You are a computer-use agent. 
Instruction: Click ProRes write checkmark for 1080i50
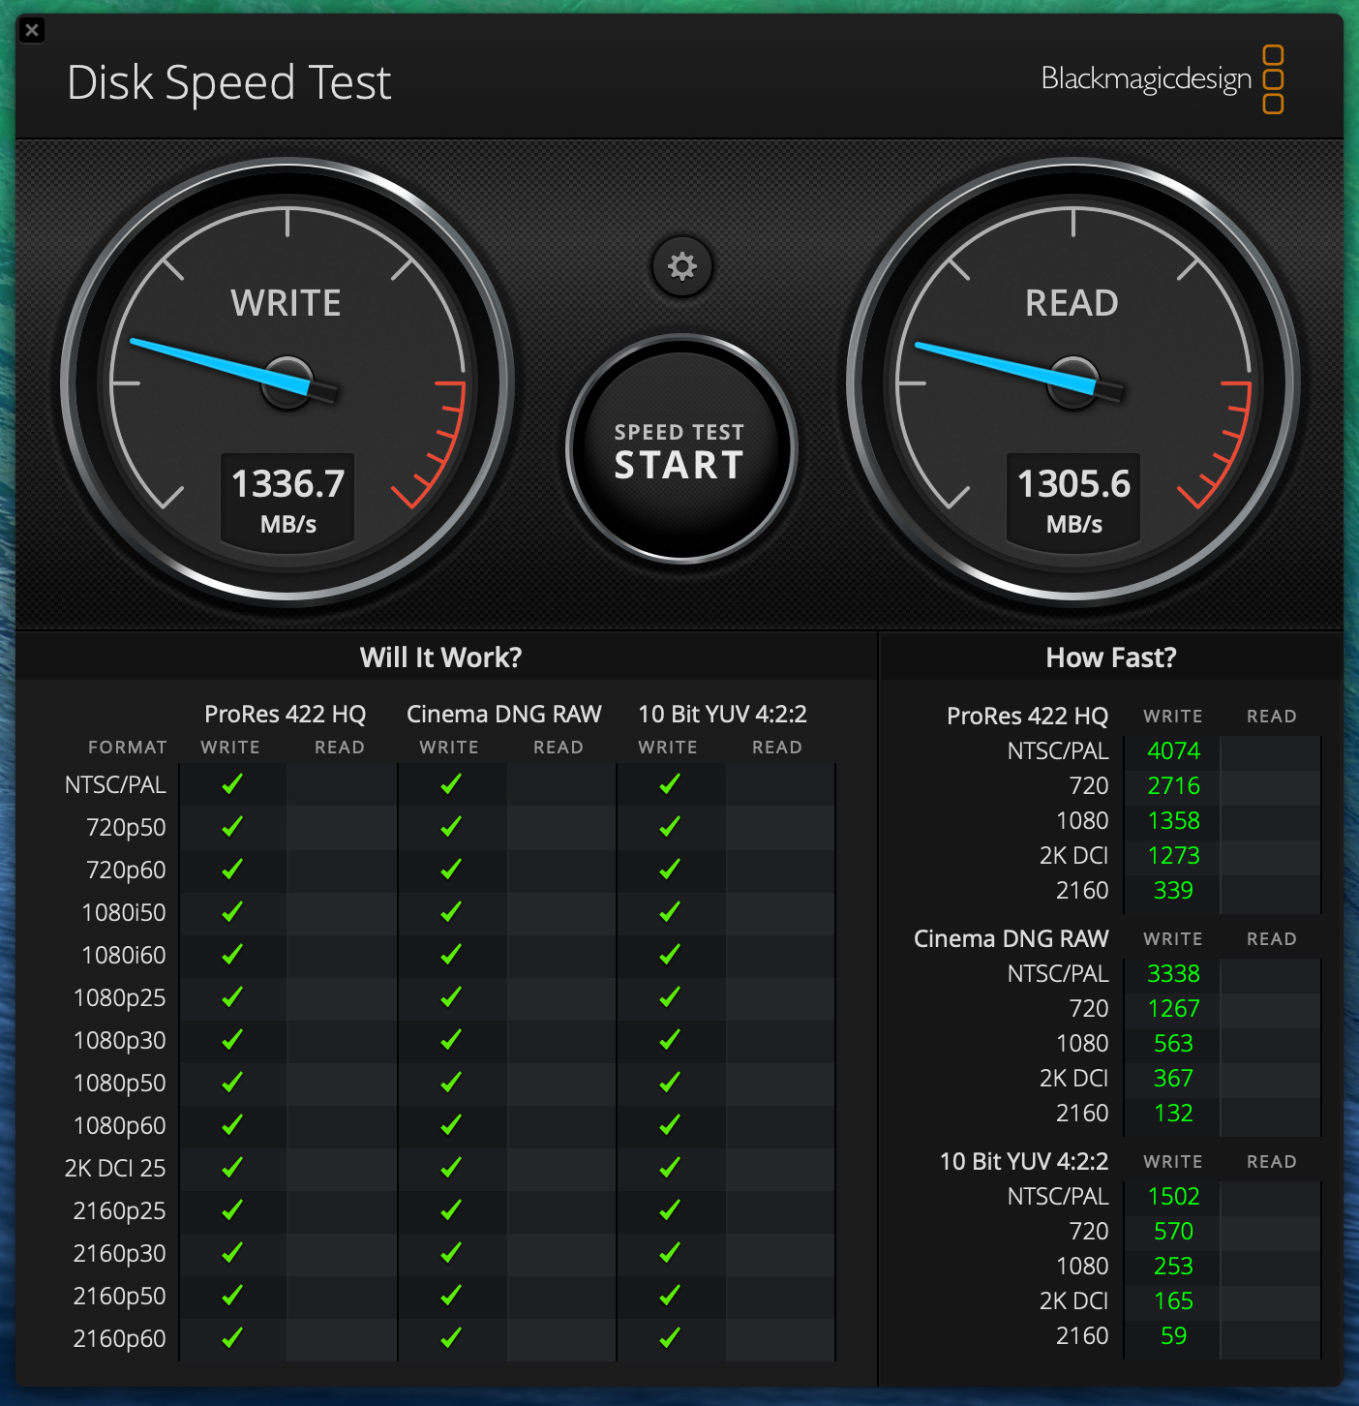(x=232, y=911)
